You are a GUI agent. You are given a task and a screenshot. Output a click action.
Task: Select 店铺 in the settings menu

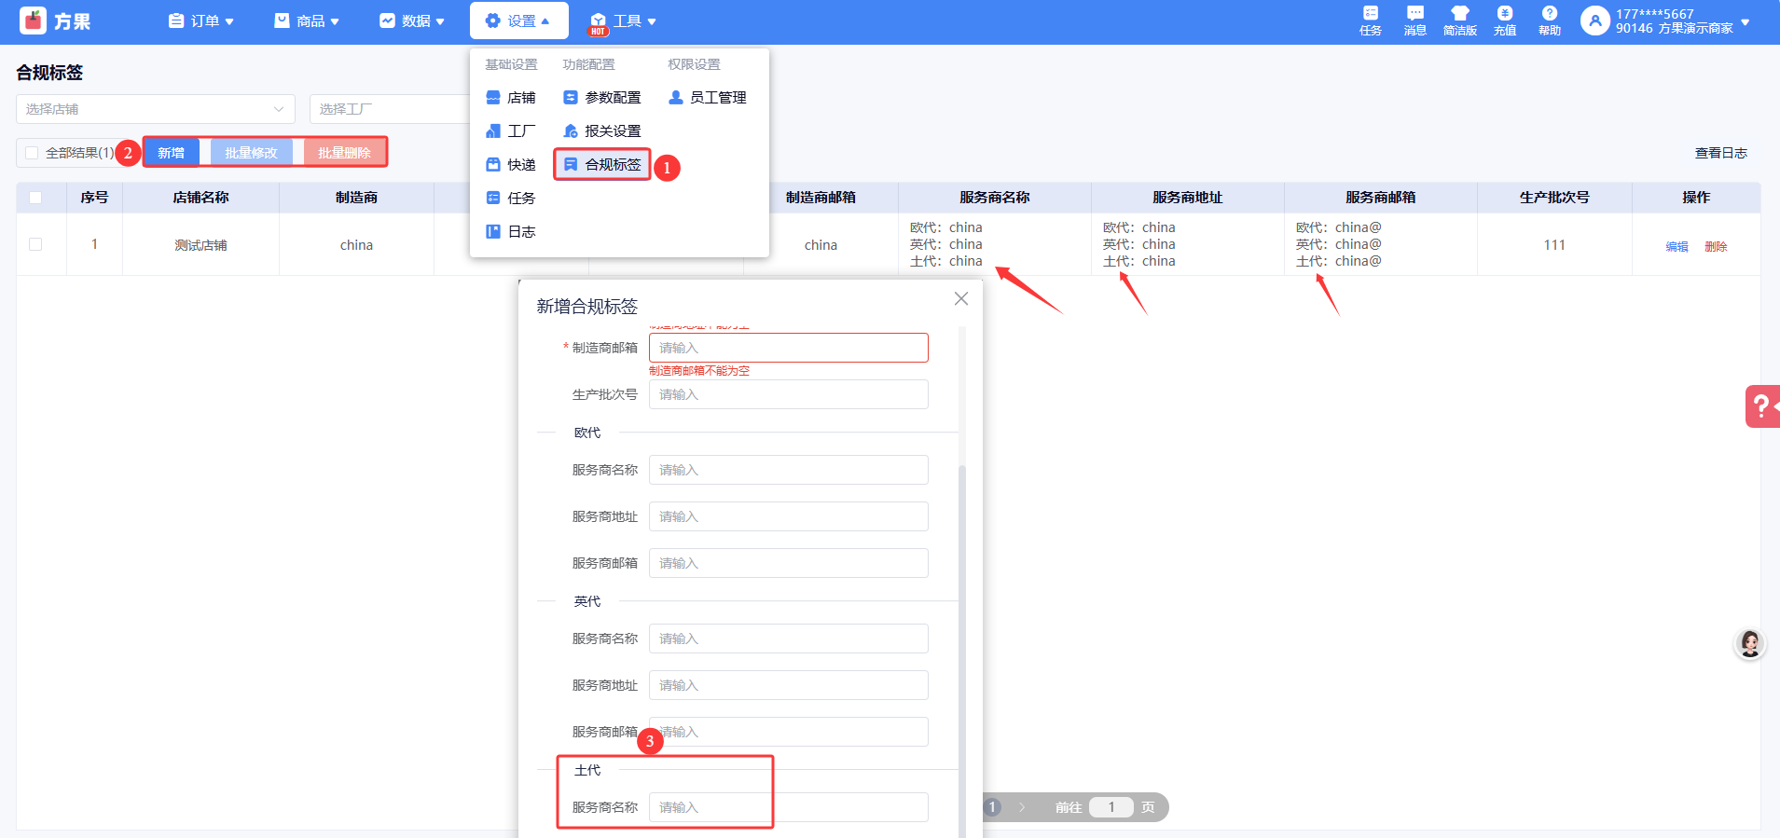coord(511,98)
